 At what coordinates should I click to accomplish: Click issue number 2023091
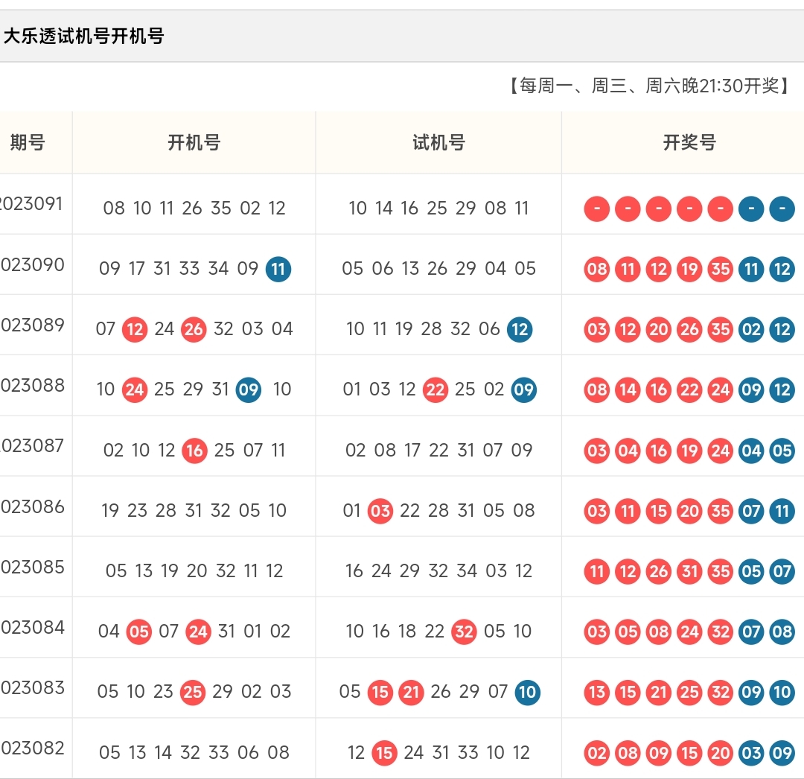point(31,203)
